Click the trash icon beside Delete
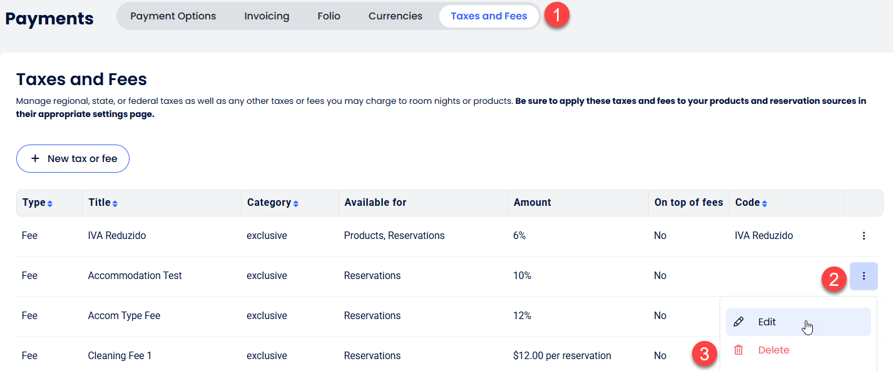Screen dimensions: 893x371 (738, 350)
